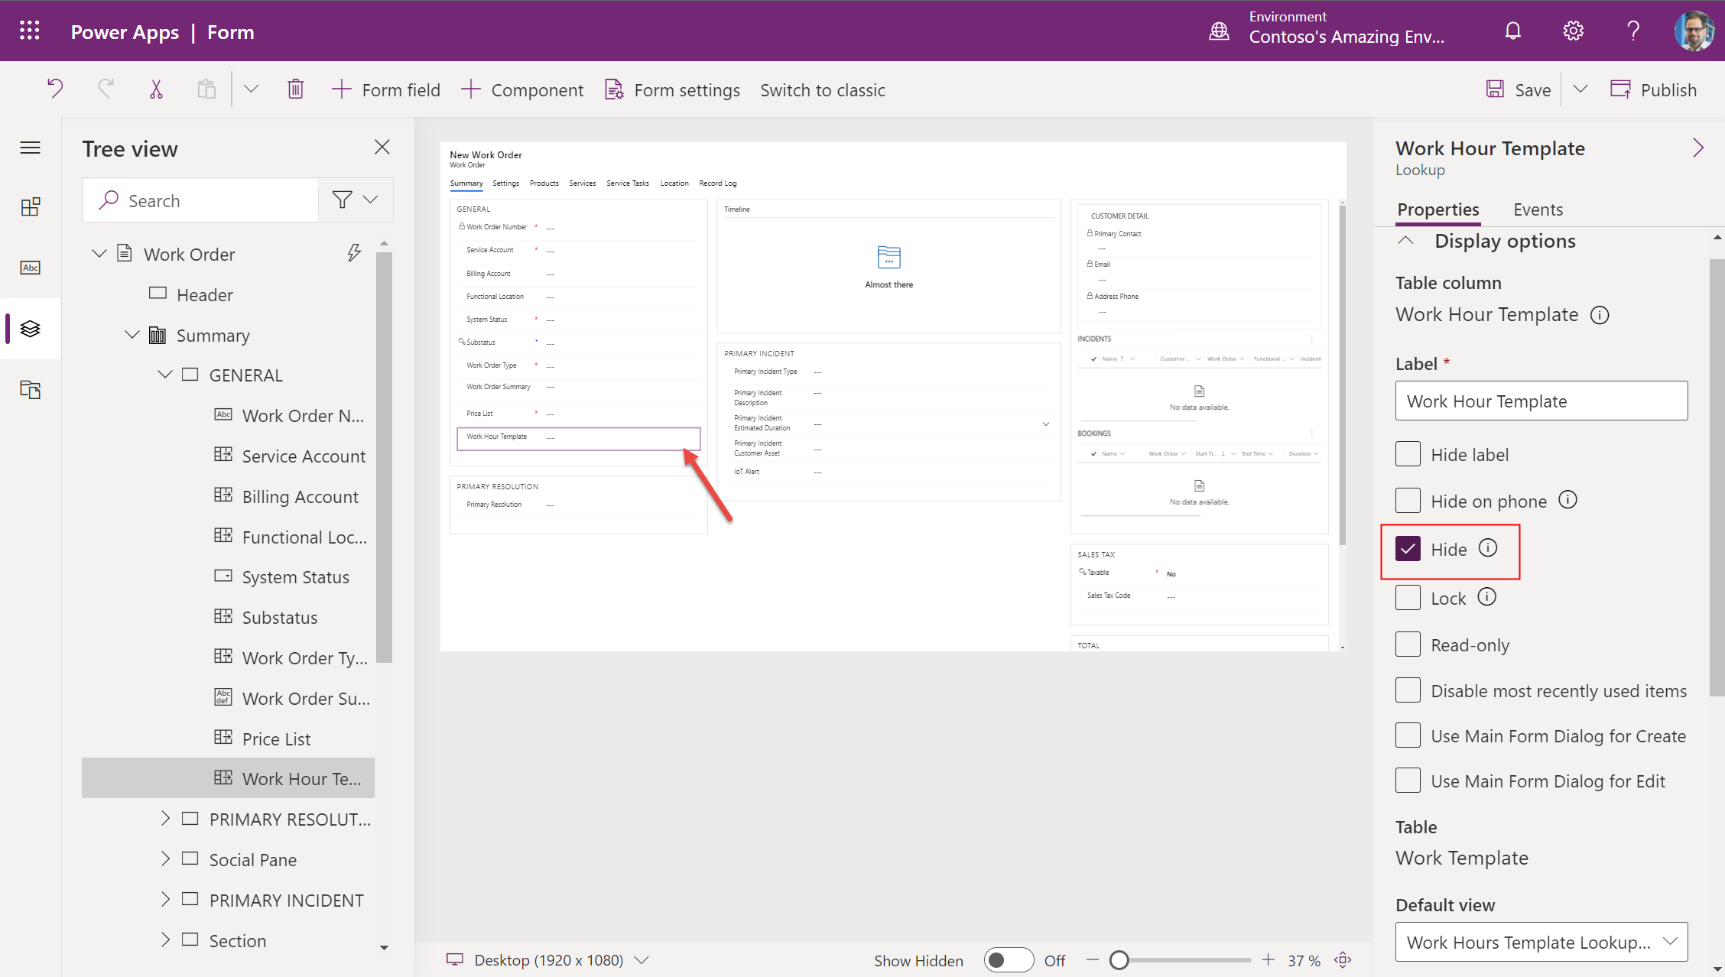1725x977 pixels.
Task: Check Use Main Form Dialog for Edit
Action: (x=1408, y=781)
